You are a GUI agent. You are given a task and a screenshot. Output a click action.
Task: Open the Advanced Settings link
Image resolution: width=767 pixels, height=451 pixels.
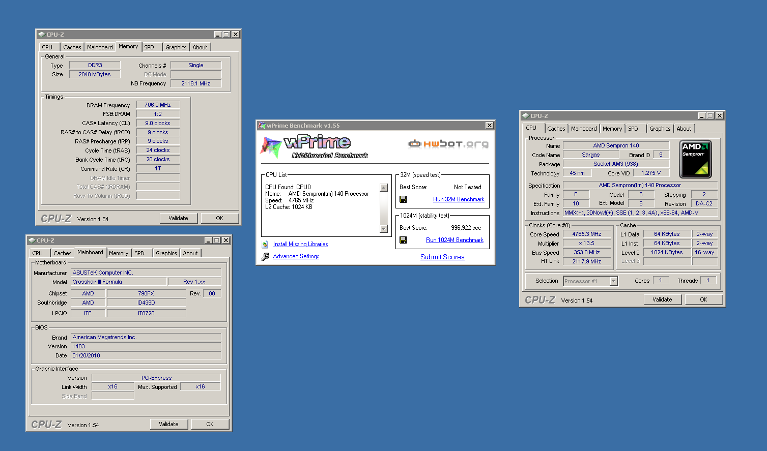pyautogui.click(x=296, y=256)
